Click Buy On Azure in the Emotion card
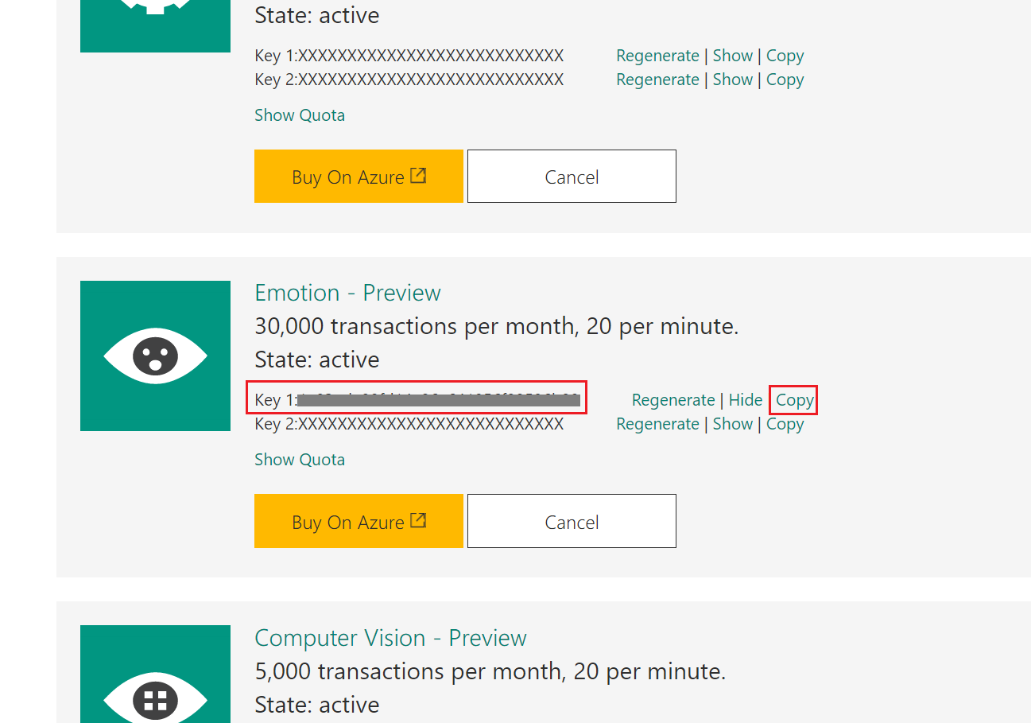Screen dimensions: 1031x723 pos(359,521)
